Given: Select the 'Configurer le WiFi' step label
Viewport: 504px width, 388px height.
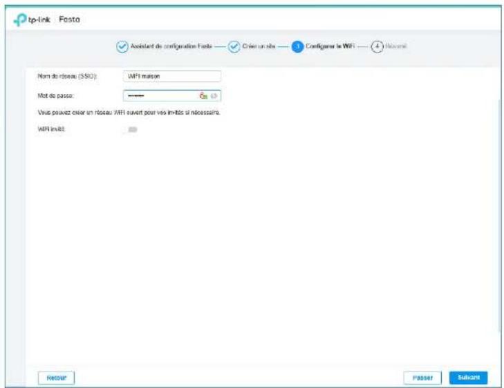Looking at the screenshot, I should (x=330, y=46).
